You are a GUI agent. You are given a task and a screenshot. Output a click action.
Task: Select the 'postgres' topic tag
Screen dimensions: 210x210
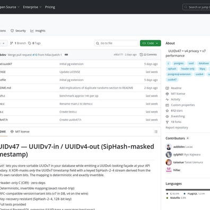pos(179,63)
